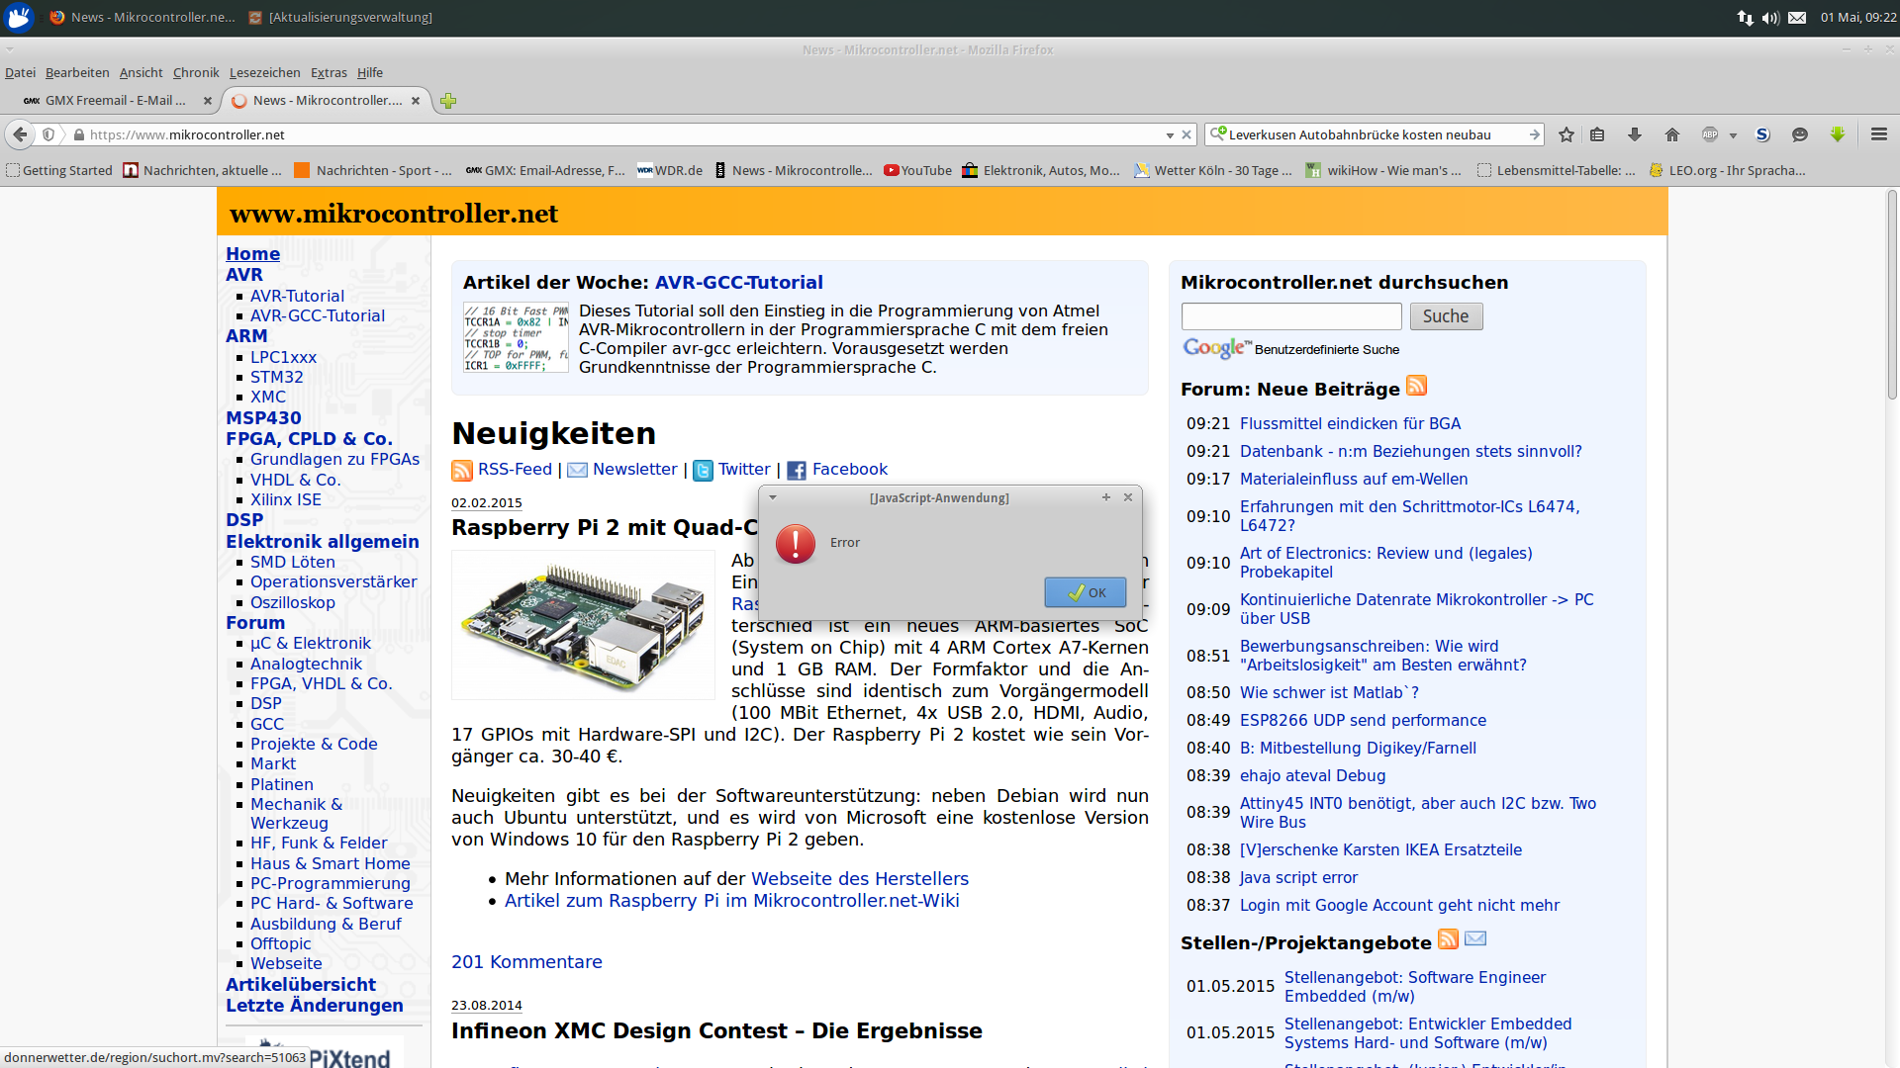Click the page vertical scrollbar thumb

pos(1891,297)
